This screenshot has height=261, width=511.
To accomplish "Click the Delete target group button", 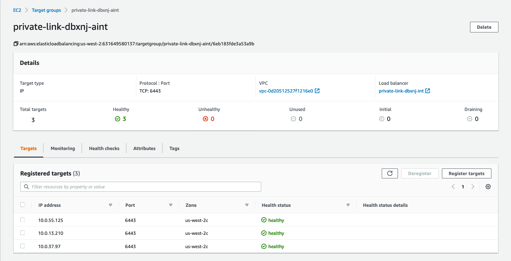I will pos(484,27).
